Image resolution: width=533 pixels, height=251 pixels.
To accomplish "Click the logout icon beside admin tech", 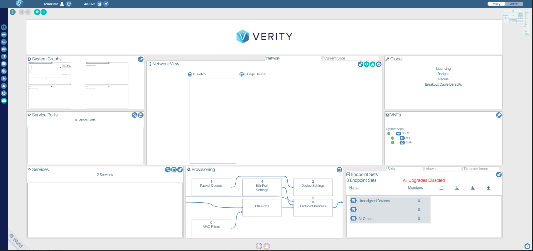I will (69, 4).
